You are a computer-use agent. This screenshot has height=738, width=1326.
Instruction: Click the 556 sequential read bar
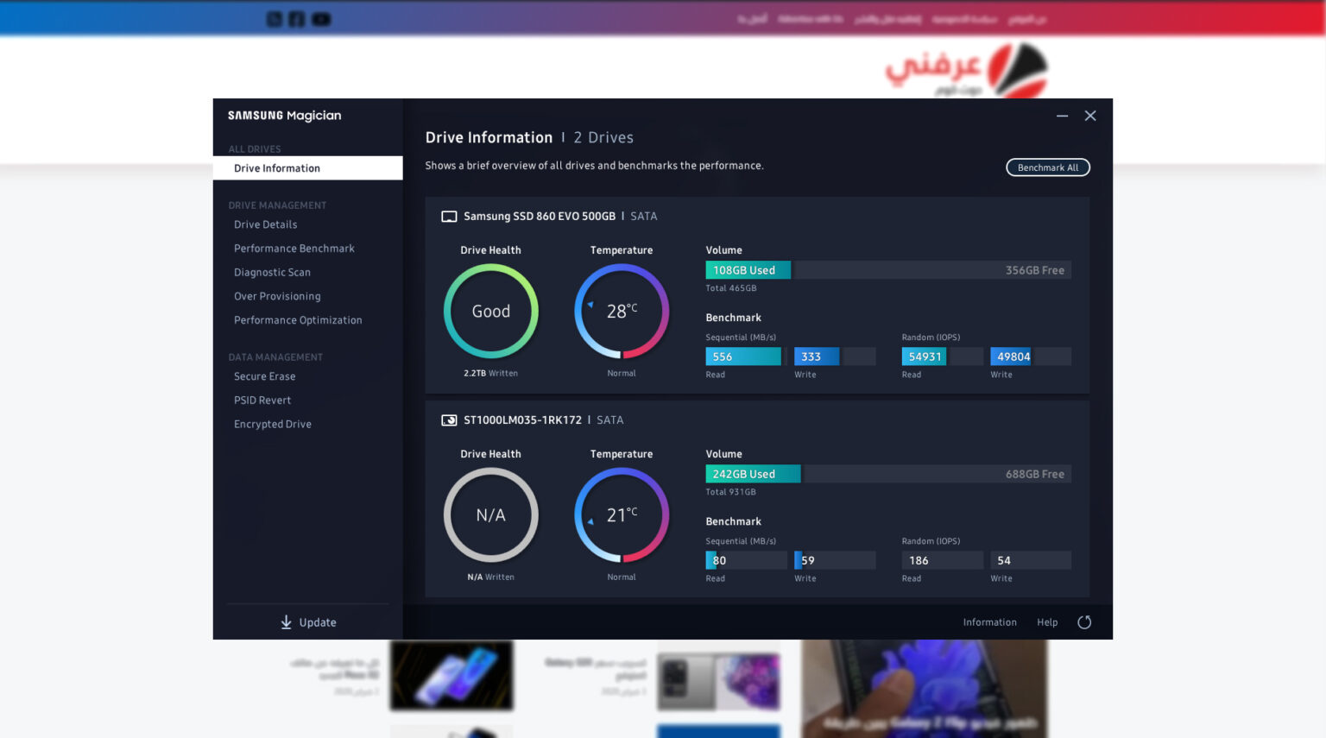743,356
